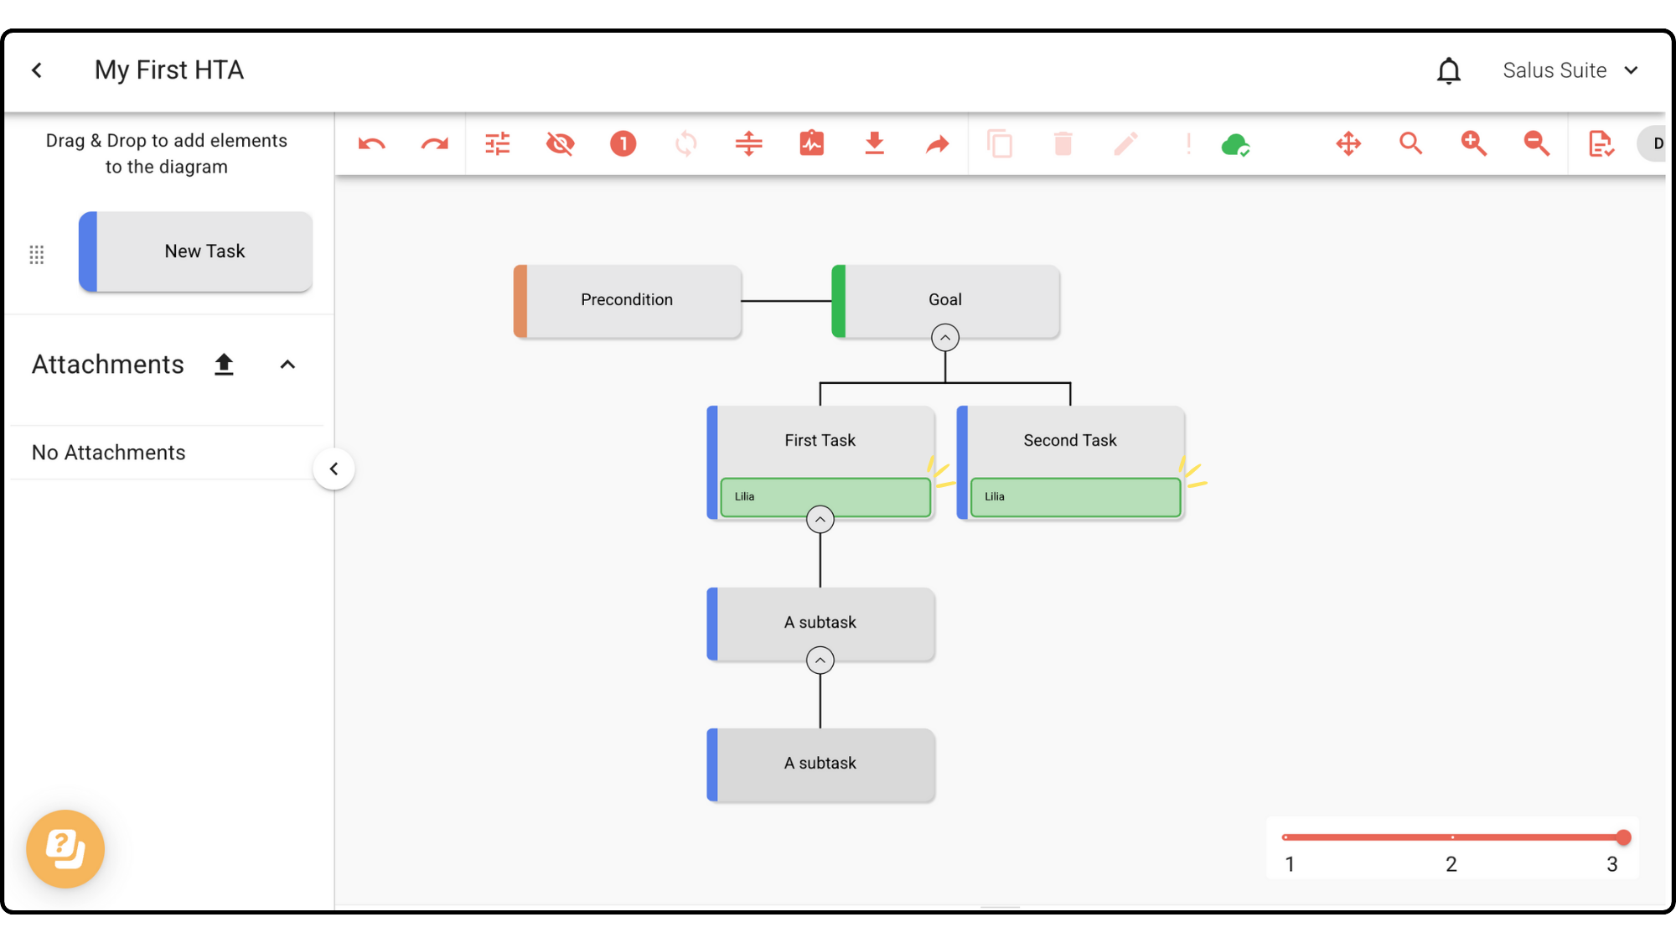The width and height of the screenshot is (1676, 943).
Task: Collapse children under Goal node
Action: 944,338
